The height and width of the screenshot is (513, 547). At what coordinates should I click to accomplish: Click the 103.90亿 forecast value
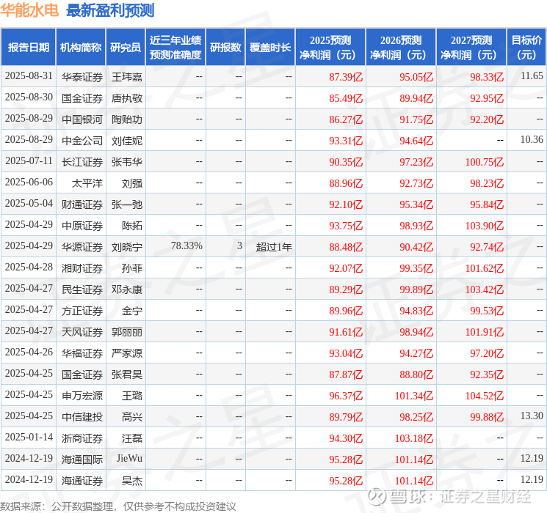point(485,226)
